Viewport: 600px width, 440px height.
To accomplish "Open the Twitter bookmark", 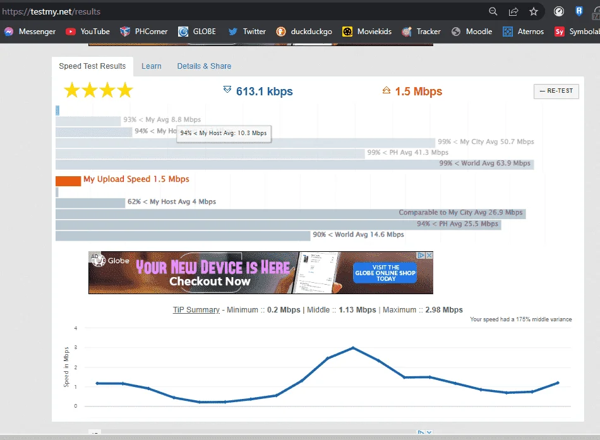I will [247, 32].
